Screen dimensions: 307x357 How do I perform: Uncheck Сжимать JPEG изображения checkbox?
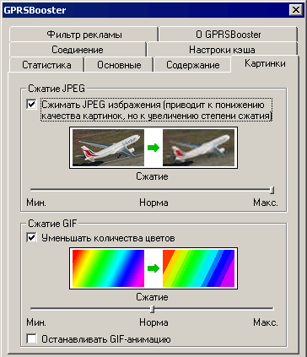(x=31, y=105)
